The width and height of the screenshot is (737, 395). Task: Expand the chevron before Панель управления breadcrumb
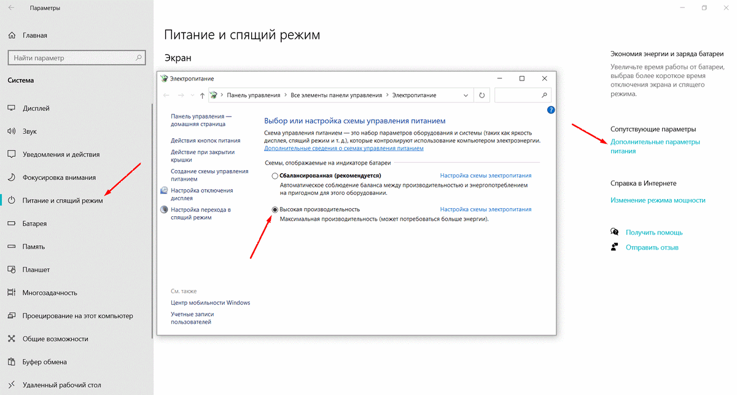click(x=222, y=95)
